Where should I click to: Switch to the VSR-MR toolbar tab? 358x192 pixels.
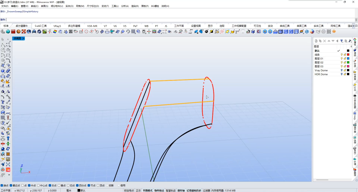pyautogui.click(x=92, y=26)
